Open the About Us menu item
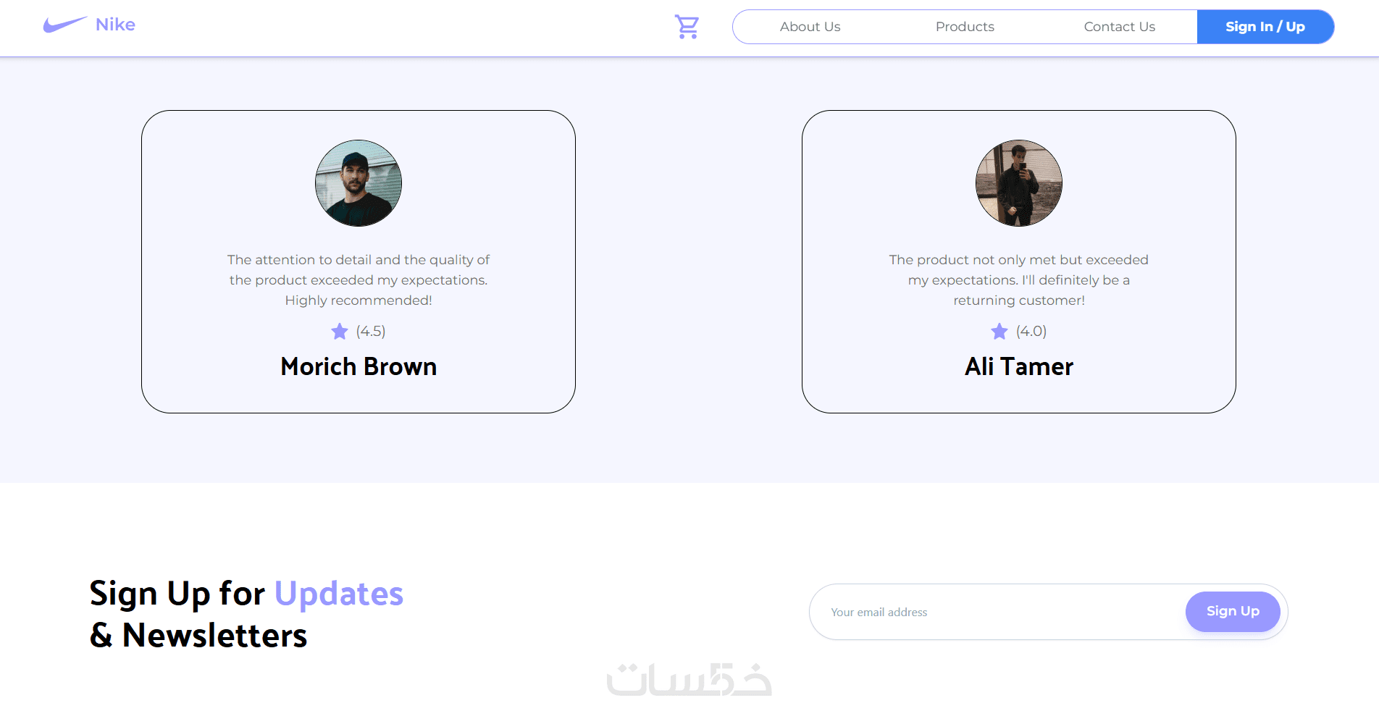Viewport: 1379px width, 711px height. (810, 27)
